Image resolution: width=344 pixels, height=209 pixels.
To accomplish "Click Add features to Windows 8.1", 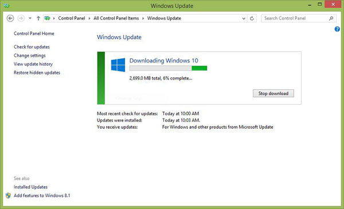I will [42, 195].
